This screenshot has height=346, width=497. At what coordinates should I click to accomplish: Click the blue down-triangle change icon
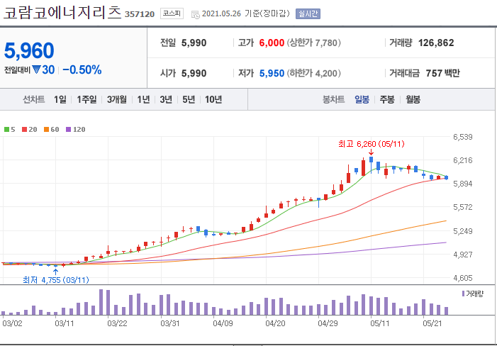click(36, 69)
